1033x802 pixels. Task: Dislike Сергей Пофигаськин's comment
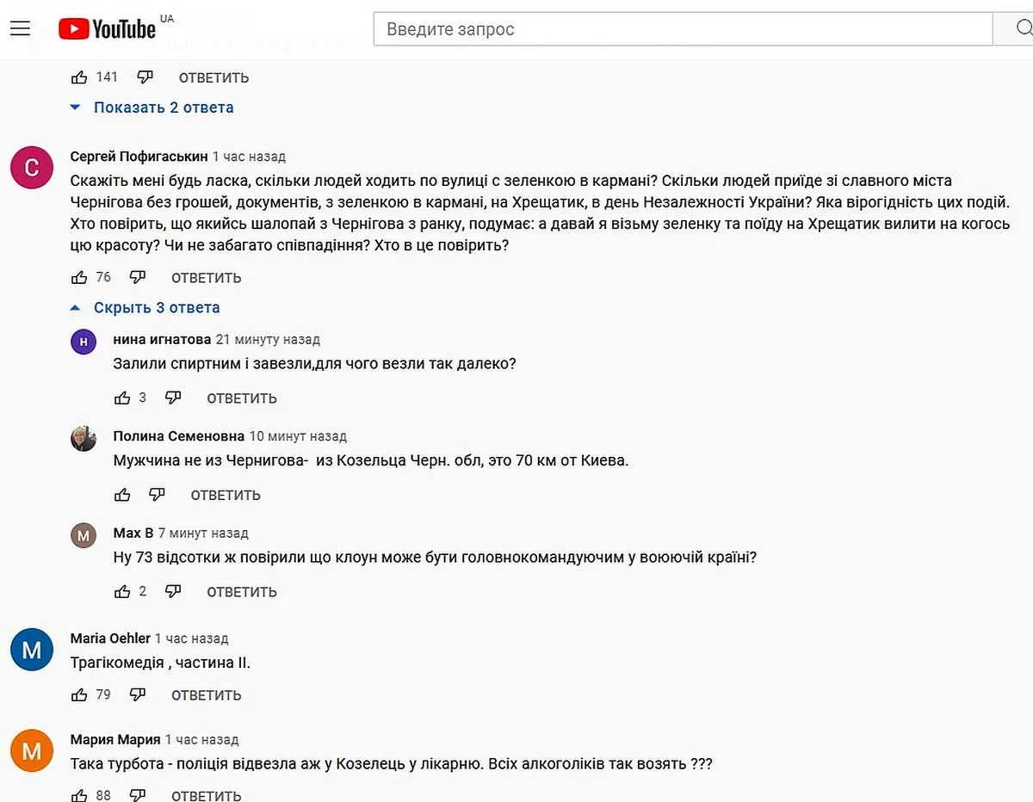[138, 278]
